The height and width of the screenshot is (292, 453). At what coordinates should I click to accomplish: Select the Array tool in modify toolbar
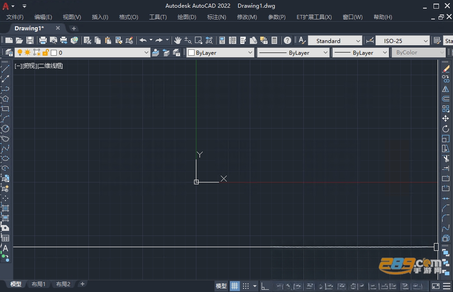coord(446,109)
